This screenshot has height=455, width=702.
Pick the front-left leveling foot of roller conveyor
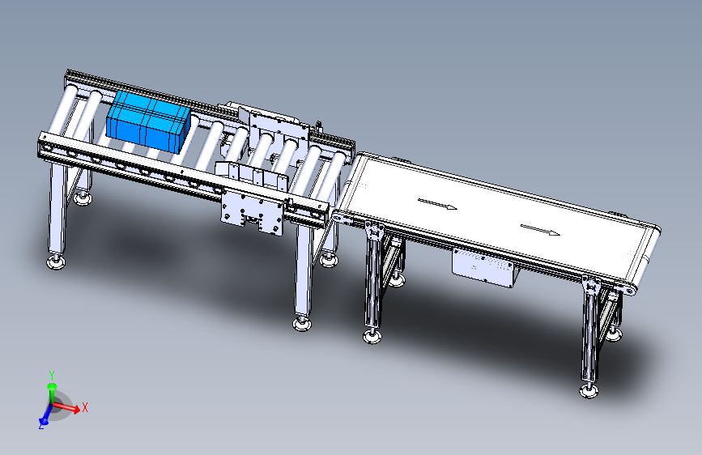coord(56,262)
